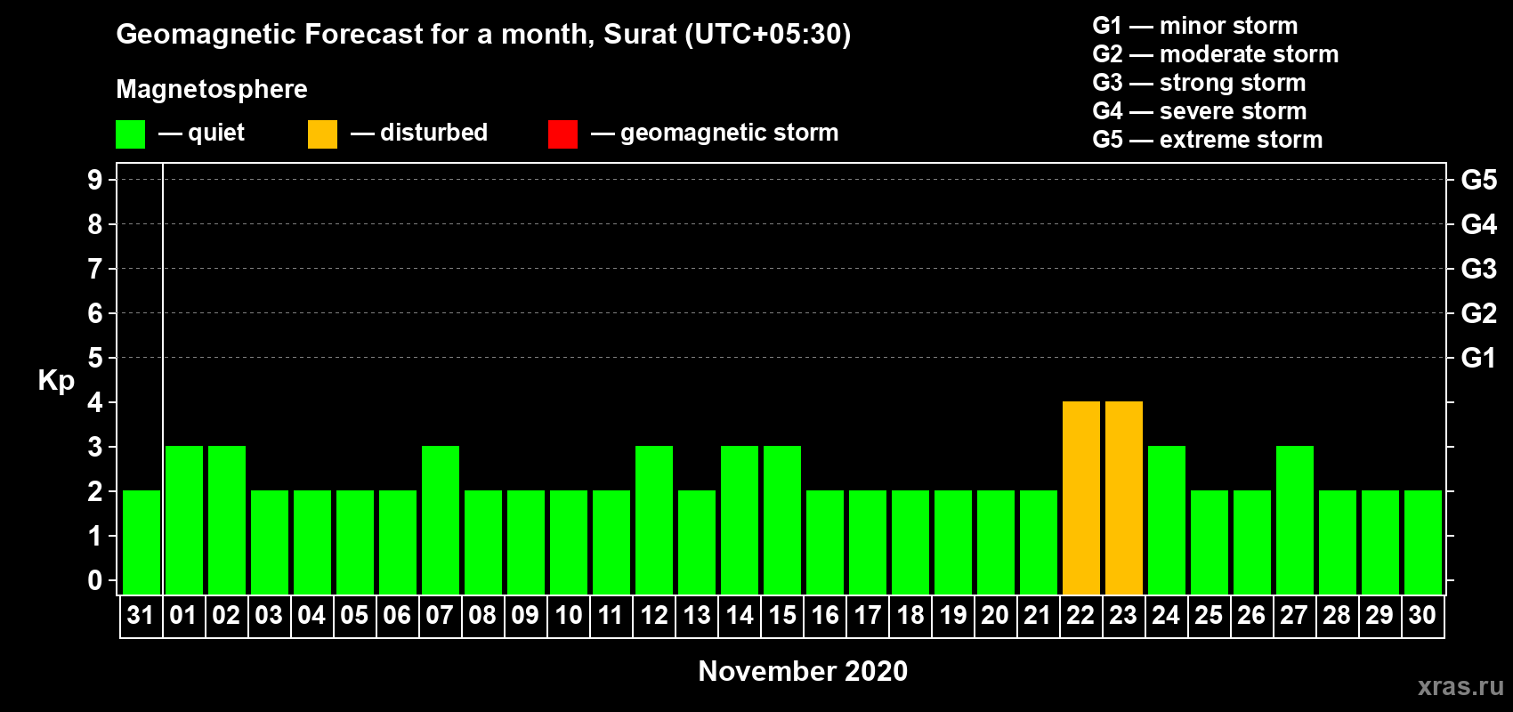Click the 5 tick on the Kp axis

click(95, 358)
